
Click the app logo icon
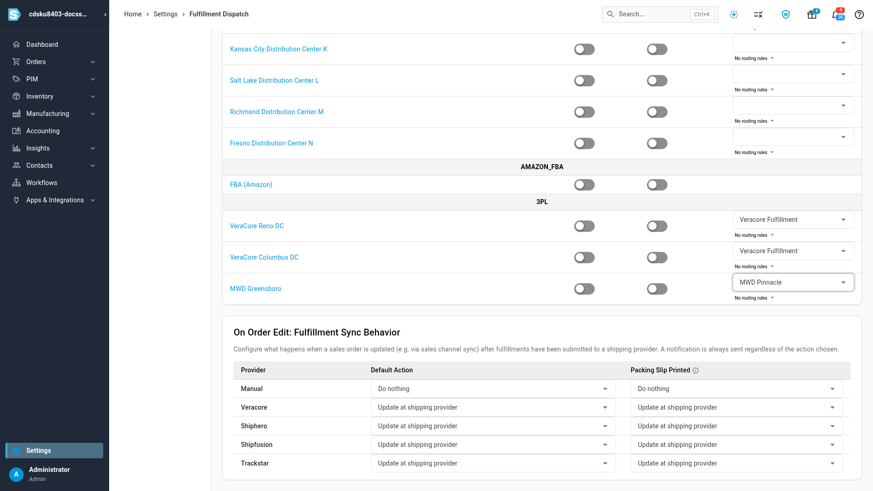[15, 15]
